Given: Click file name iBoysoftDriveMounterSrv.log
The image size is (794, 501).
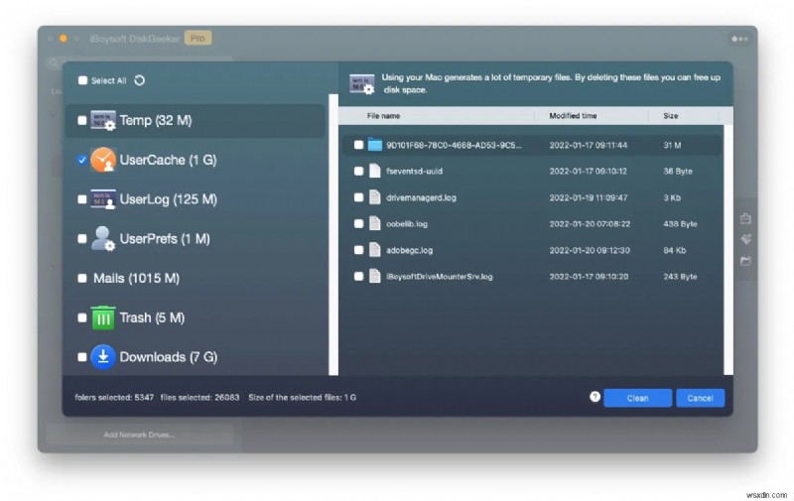Looking at the screenshot, I should pyautogui.click(x=440, y=277).
